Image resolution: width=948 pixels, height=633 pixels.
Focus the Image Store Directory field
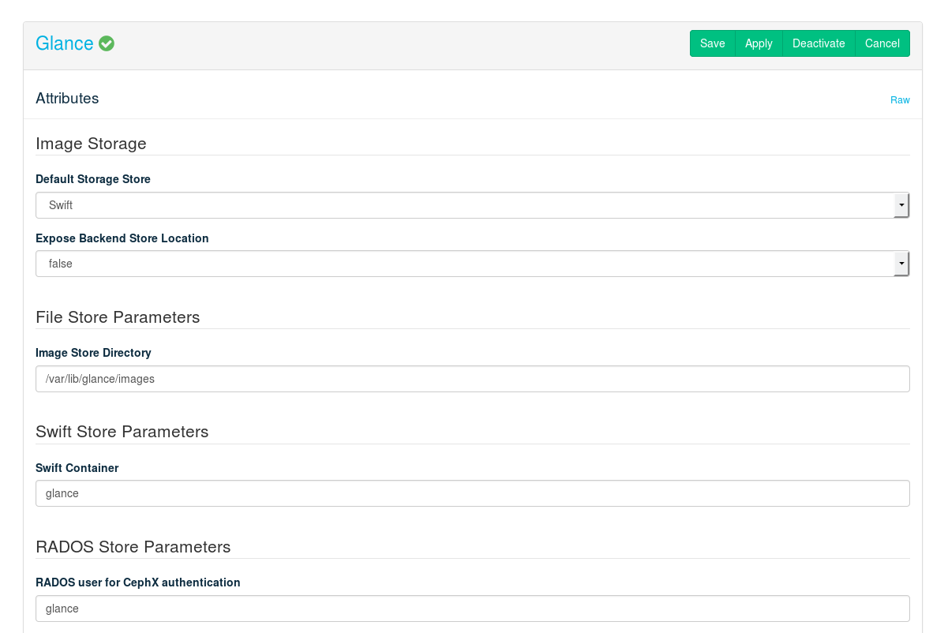point(472,379)
